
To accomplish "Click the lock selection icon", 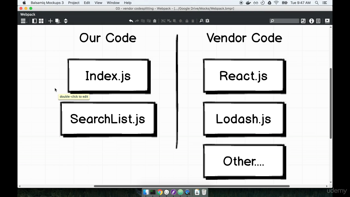I will (187, 21).
